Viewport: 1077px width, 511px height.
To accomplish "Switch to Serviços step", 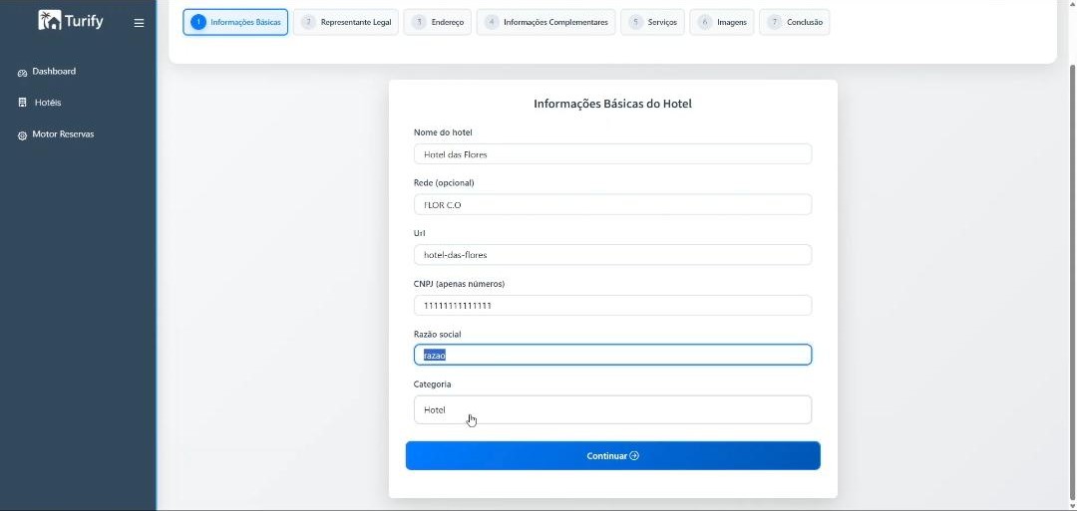I will click(x=652, y=22).
